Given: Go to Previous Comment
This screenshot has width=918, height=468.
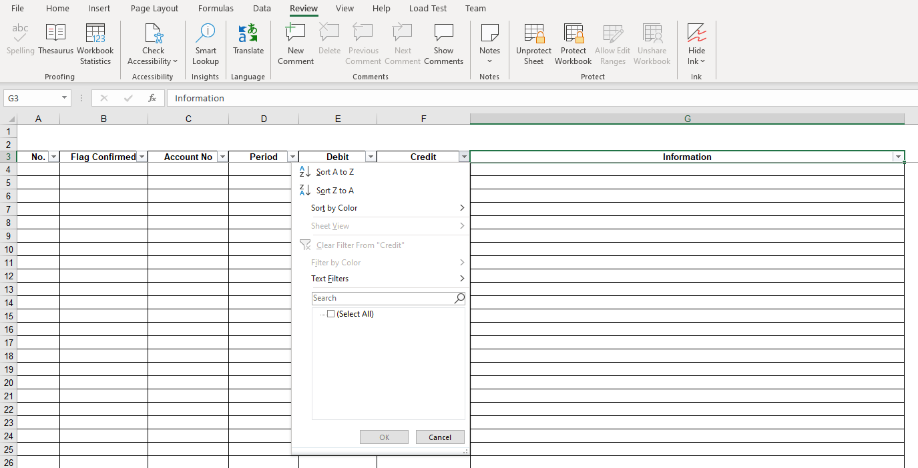Looking at the screenshot, I should [x=363, y=45].
